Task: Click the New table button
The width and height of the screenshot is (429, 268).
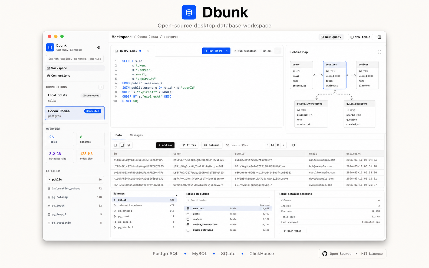Action: (x=360, y=37)
